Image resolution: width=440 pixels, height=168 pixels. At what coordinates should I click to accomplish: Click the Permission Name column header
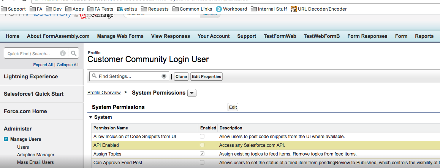[111, 128]
